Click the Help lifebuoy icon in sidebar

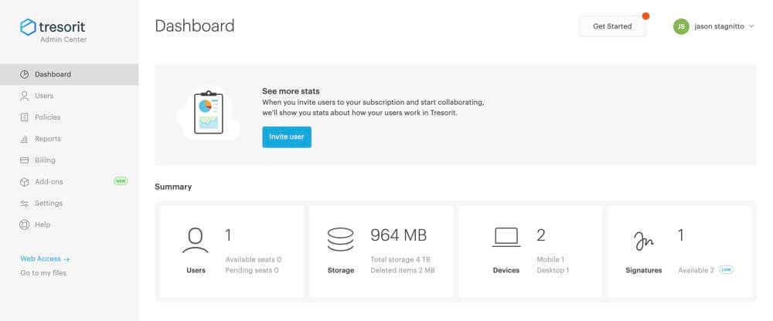tap(24, 225)
